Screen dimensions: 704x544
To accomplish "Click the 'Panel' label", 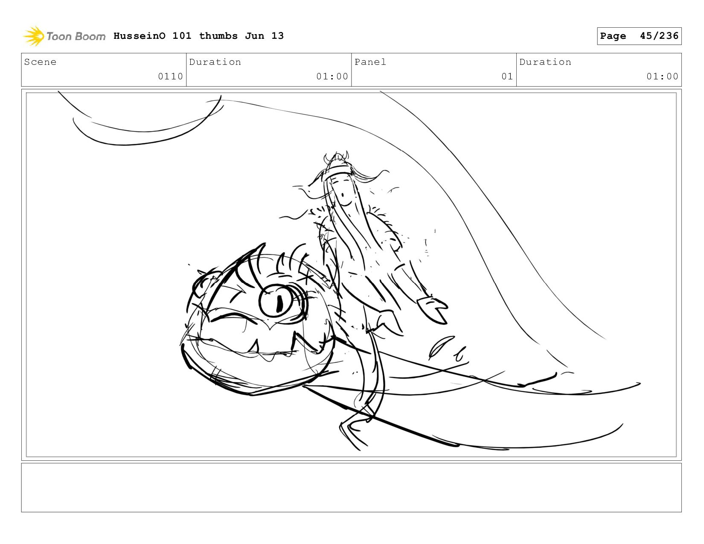I will pyautogui.click(x=370, y=62).
